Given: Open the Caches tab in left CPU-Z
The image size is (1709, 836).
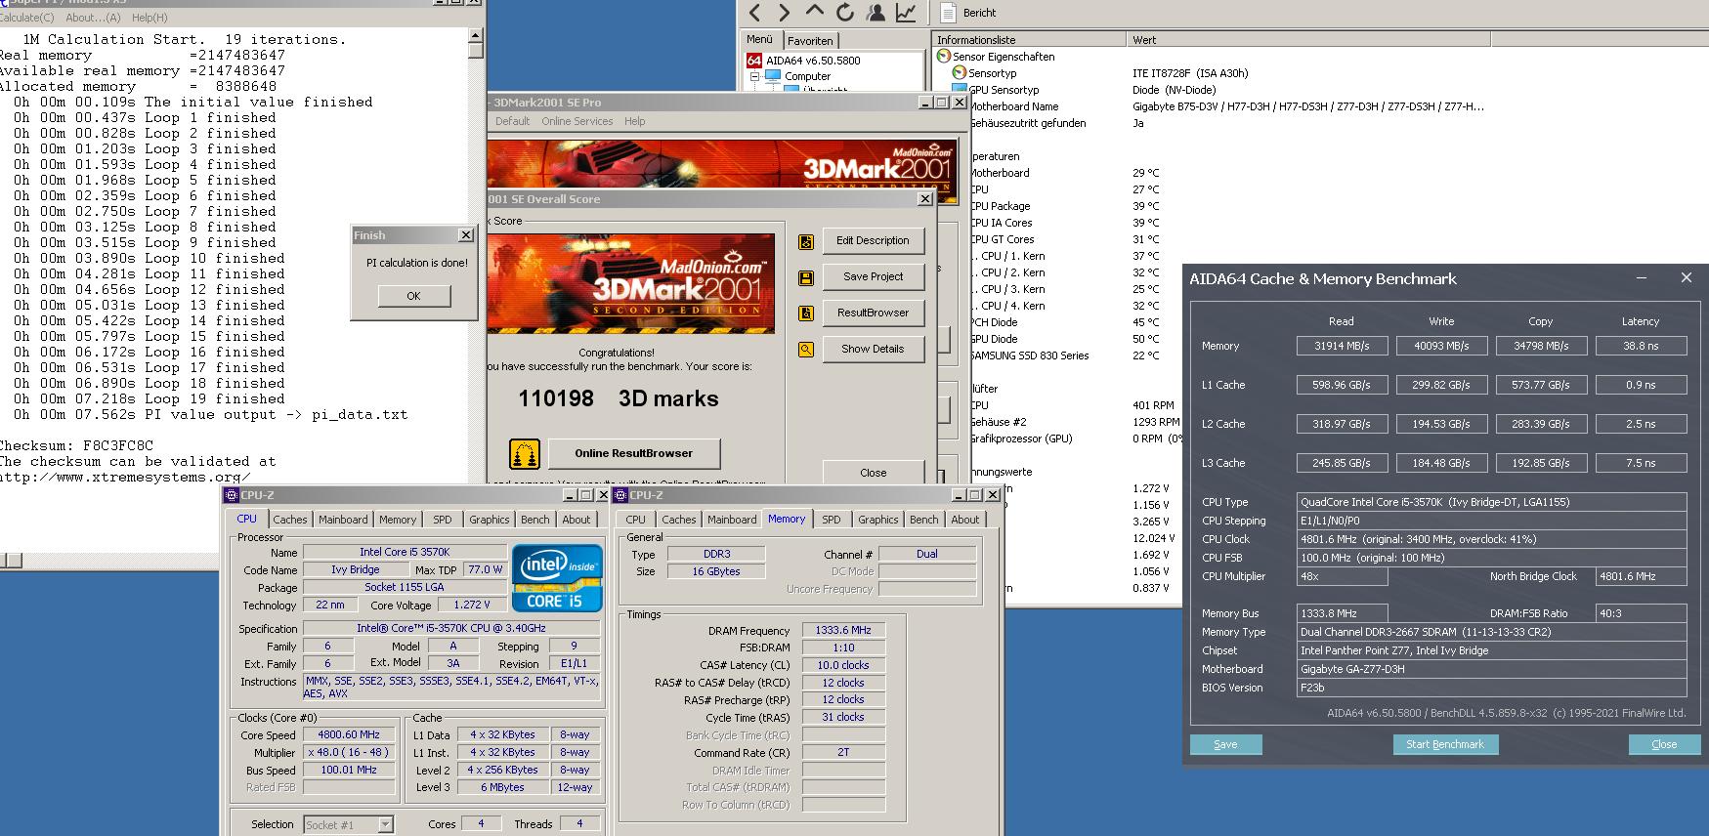Looking at the screenshot, I should pyautogui.click(x=289, y=520).
